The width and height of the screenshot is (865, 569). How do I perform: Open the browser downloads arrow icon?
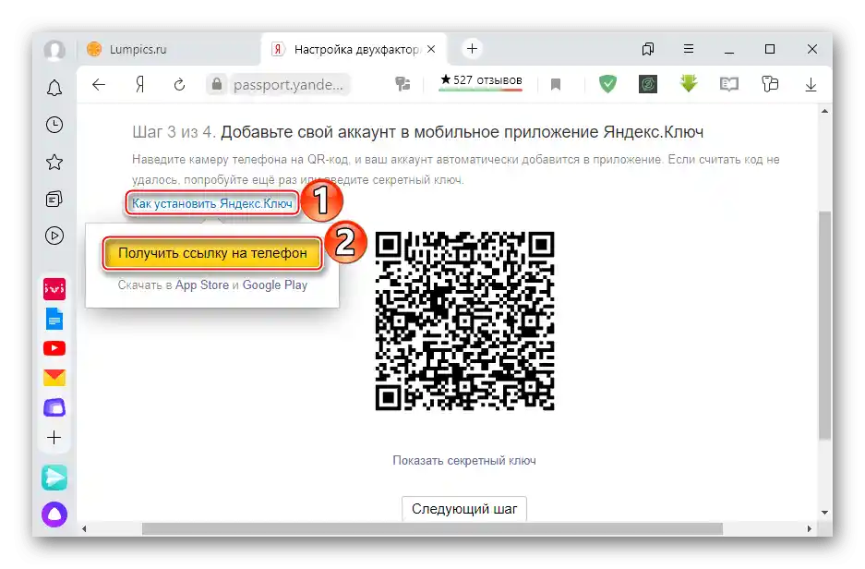tap(811, 84)
